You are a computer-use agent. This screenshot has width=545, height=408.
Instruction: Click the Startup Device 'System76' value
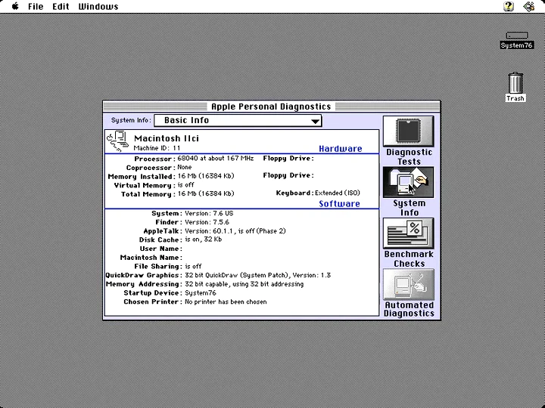(x=200, y=293)
